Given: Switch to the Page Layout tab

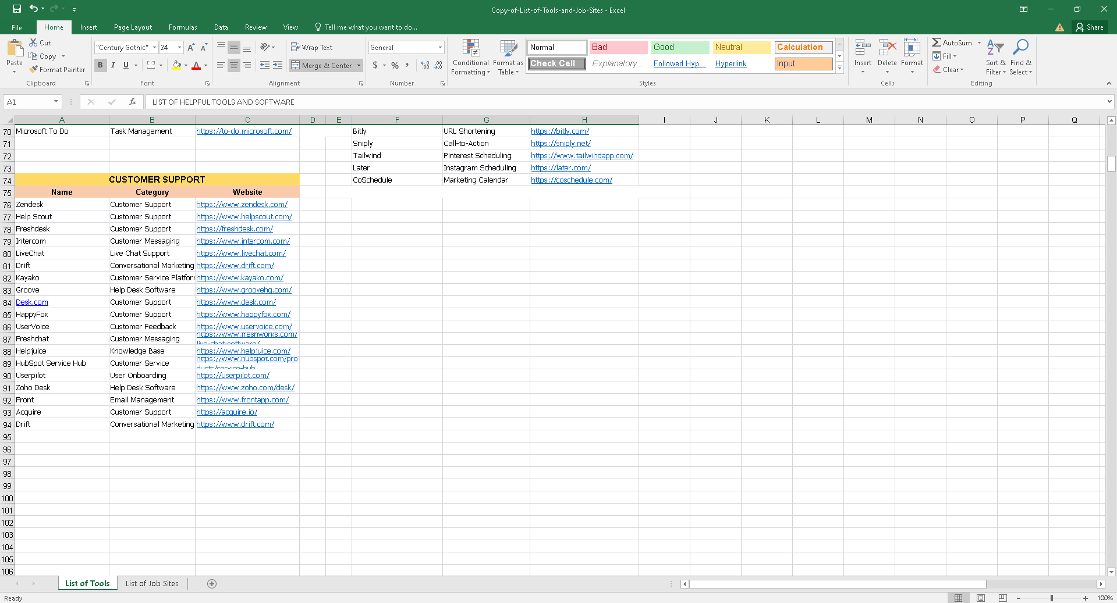Looking at the screenshot, I should pyautogui.click(x=133, y=27).
